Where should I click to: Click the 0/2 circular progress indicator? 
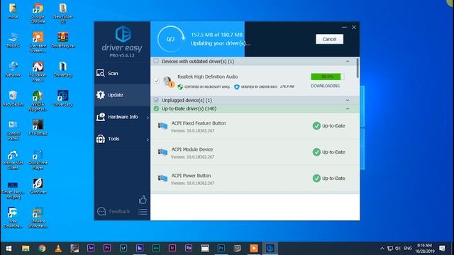coord(170,39)
